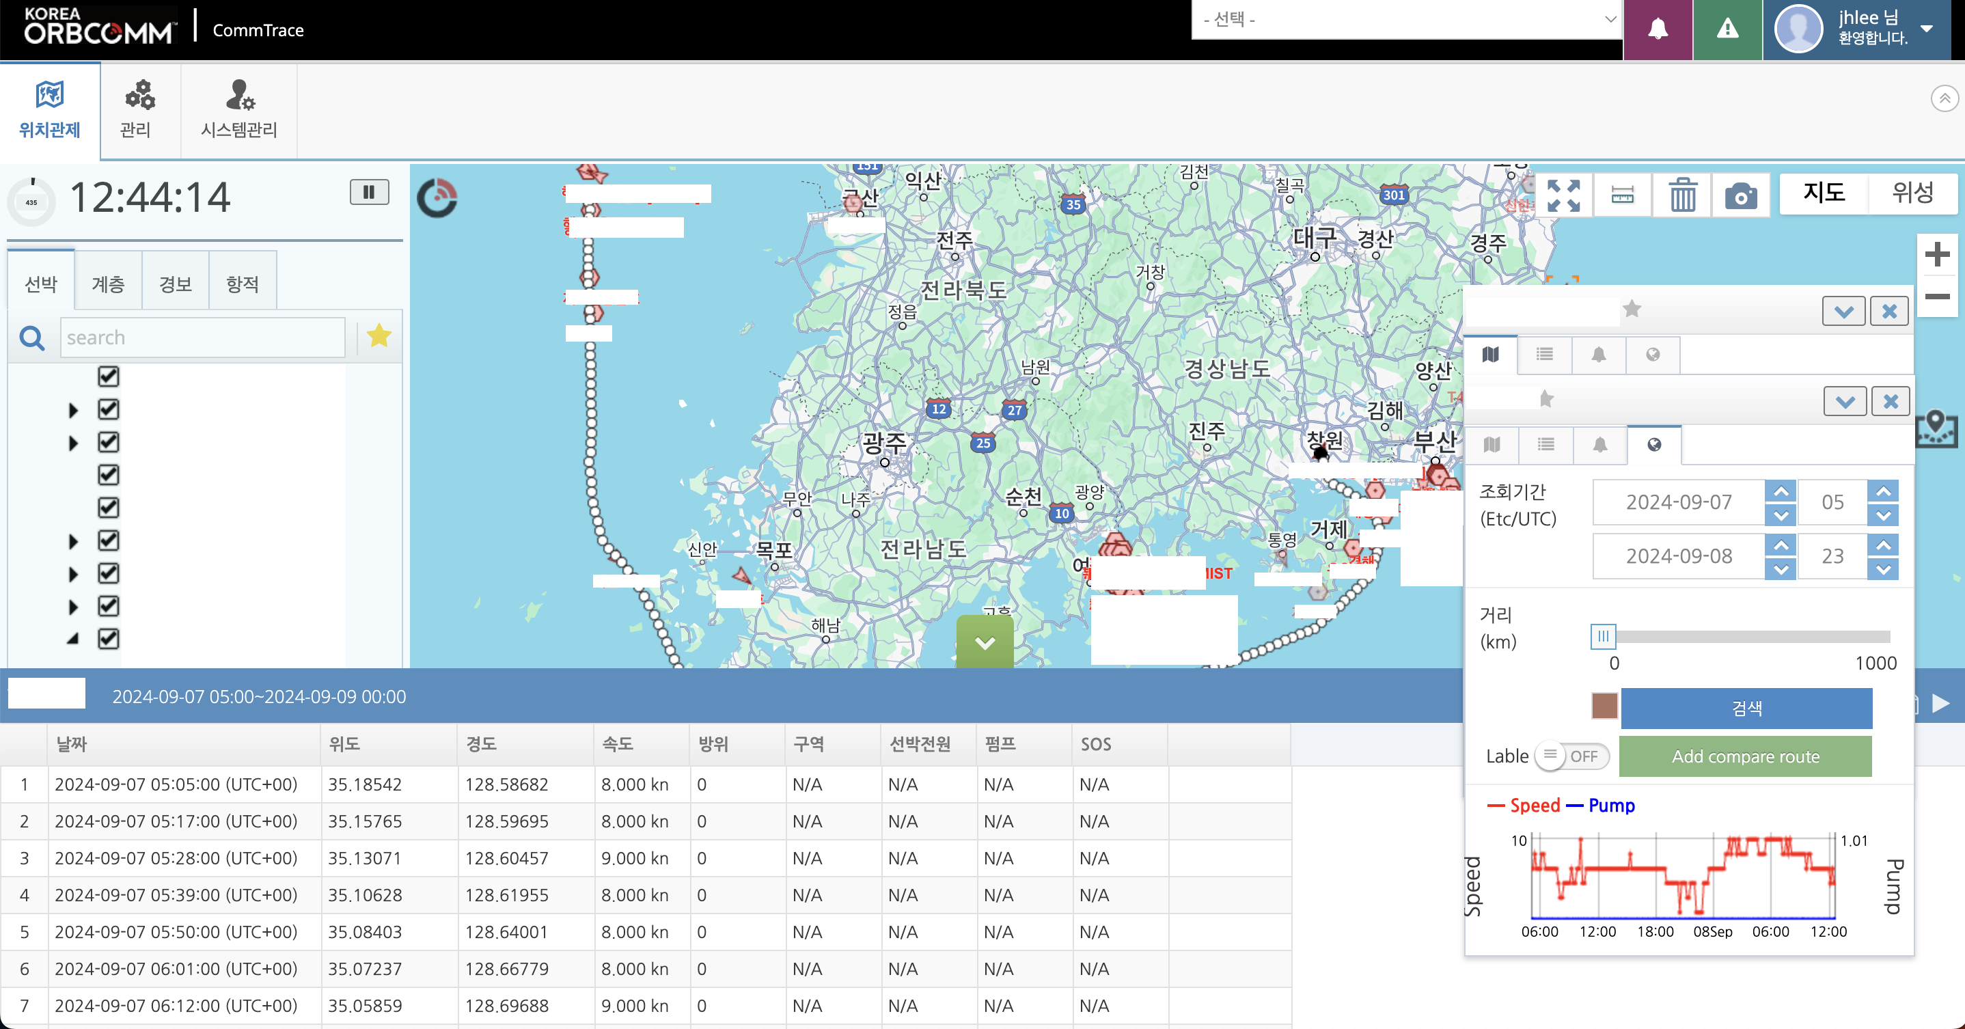Click the yellow star favorites icon
The height and width of the screenshot is (1029, 1965).
[x=379, y=336]
